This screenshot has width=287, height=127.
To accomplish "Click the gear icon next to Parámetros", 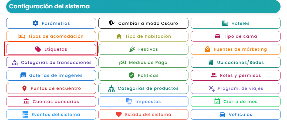I will click(36, 23).
